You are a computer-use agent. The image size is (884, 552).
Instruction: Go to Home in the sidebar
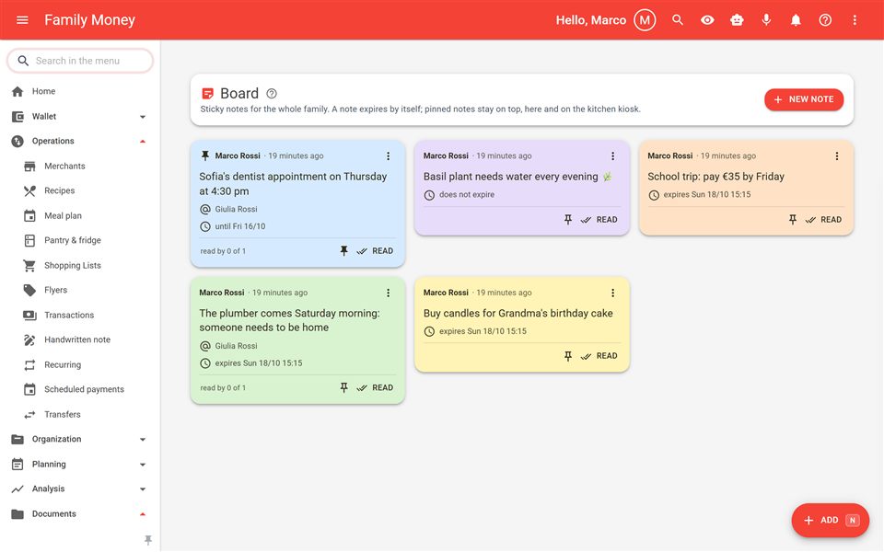[x=80, y=91]
